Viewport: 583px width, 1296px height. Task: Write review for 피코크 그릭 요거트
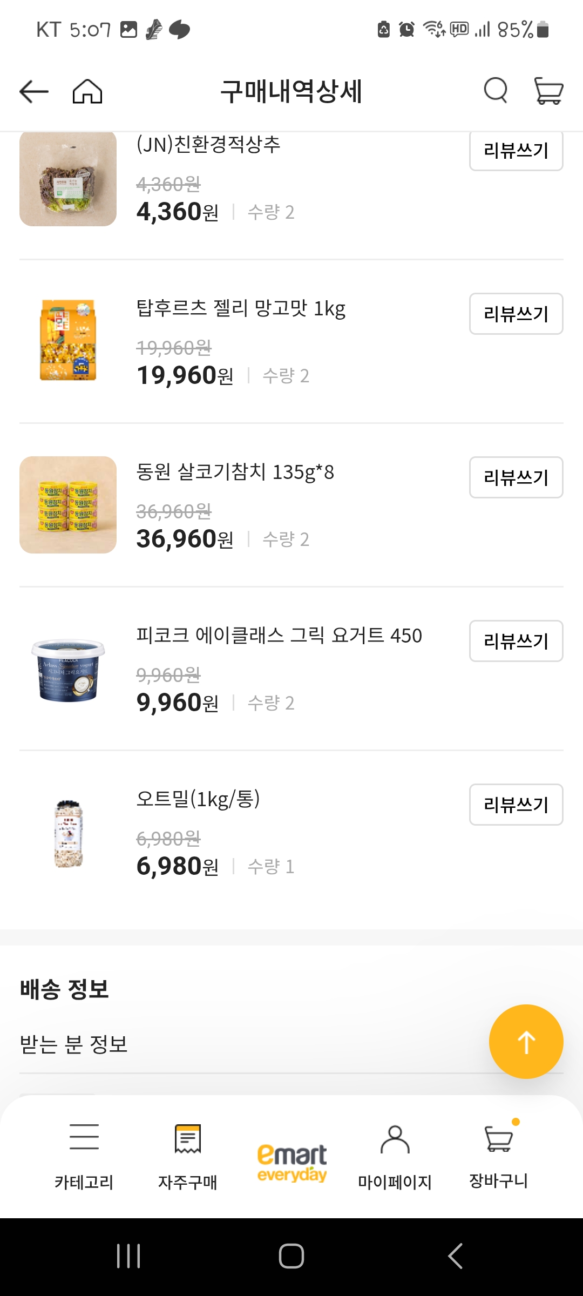(x=516, y=641)
